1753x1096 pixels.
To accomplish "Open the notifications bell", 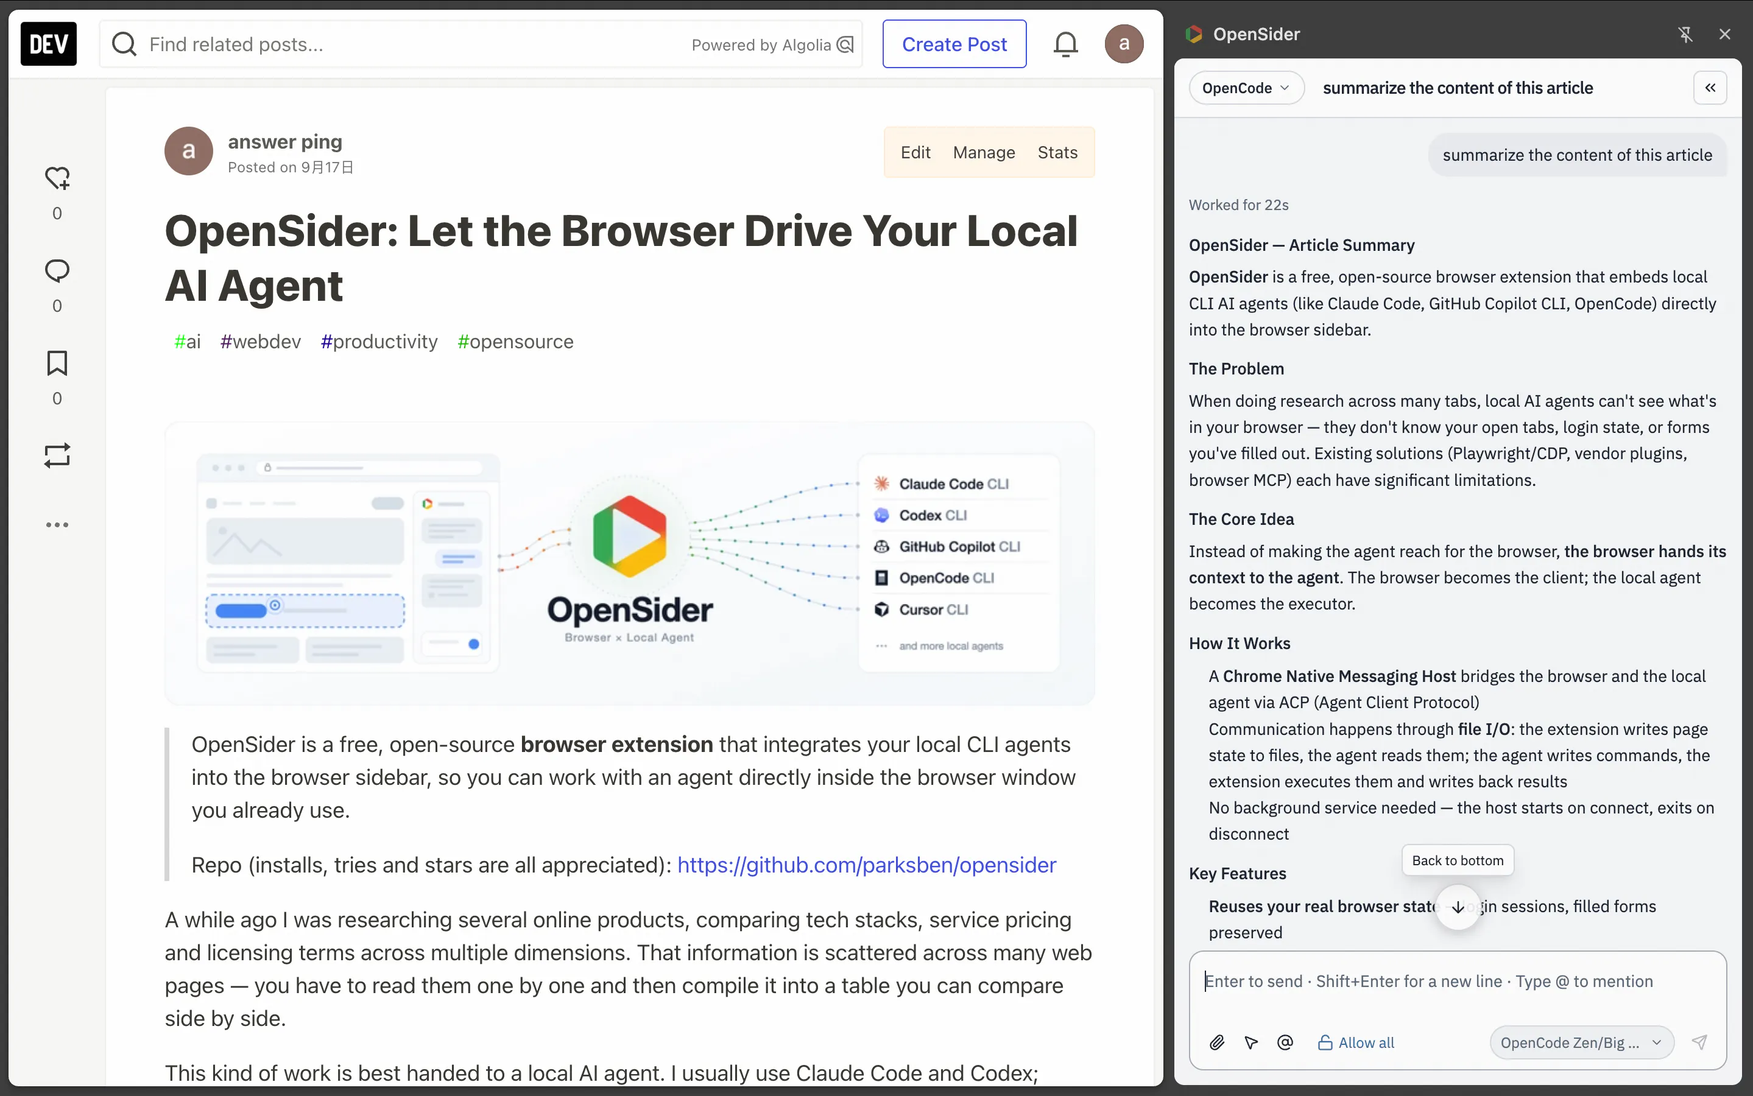I will pyautogui.click(x=1065, y=44).
